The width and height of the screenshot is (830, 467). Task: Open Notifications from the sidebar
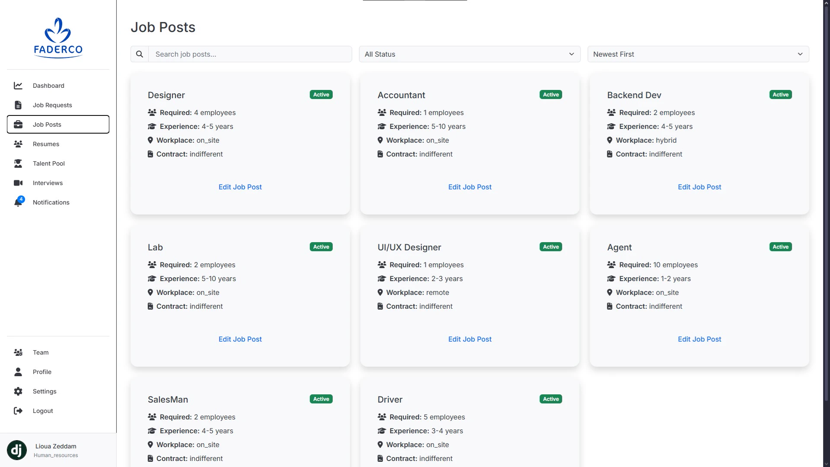click(x=58, y=202)
